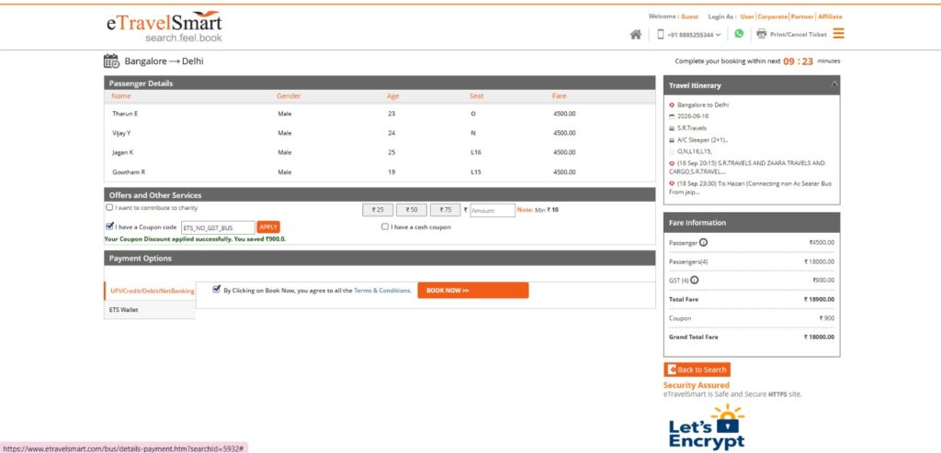Click the booking countdown timer

(799, 61)
